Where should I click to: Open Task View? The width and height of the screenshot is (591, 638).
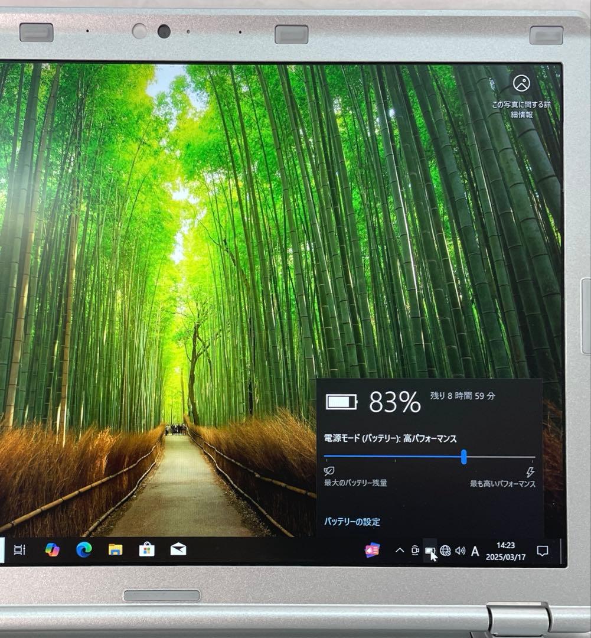pos(21,551)
